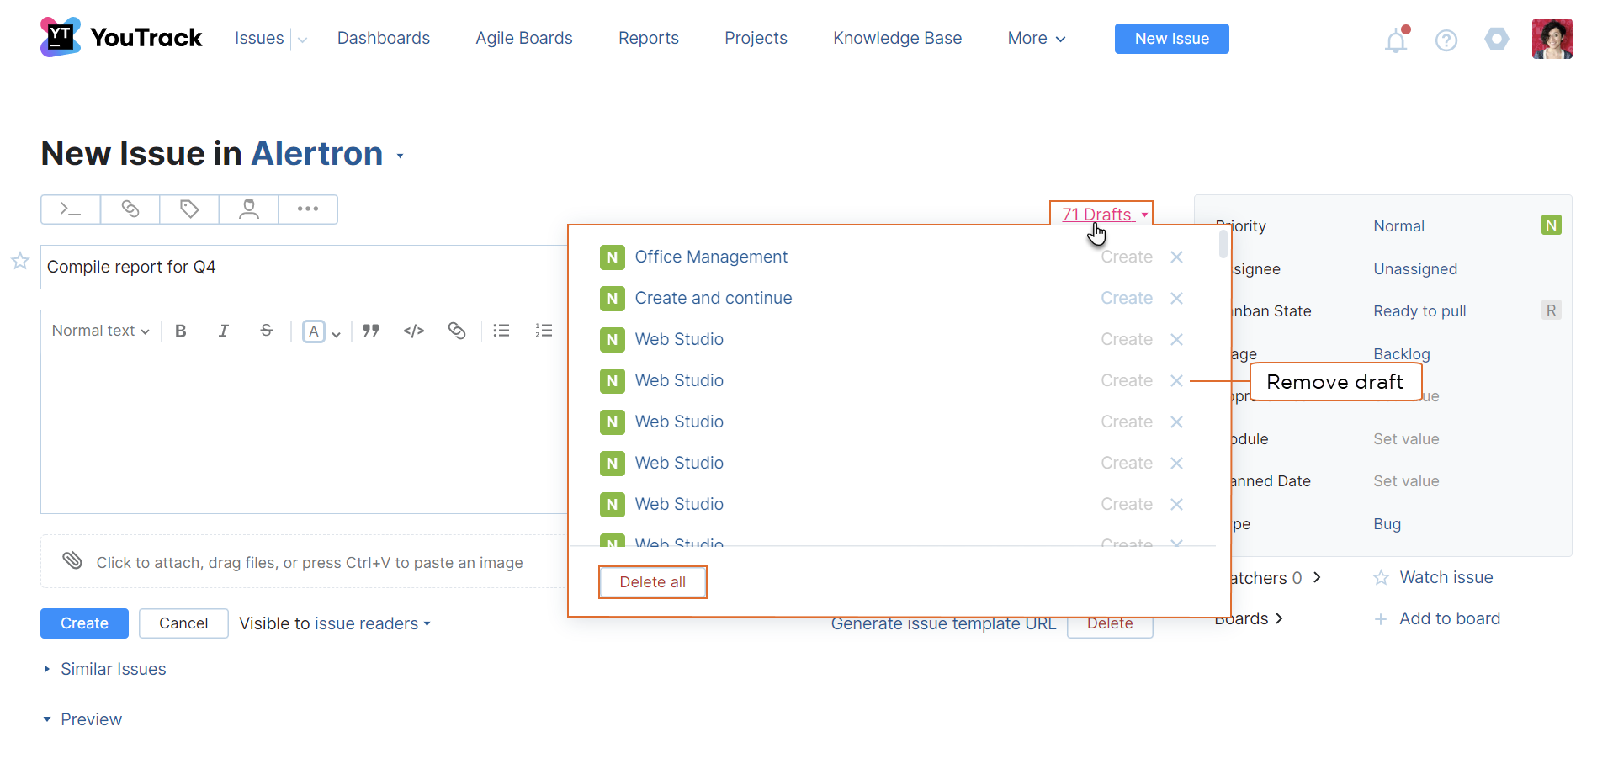The image size is (1613, 769).
Task: Go to Knowledge Base tab
Action: (x=897, y=38)
